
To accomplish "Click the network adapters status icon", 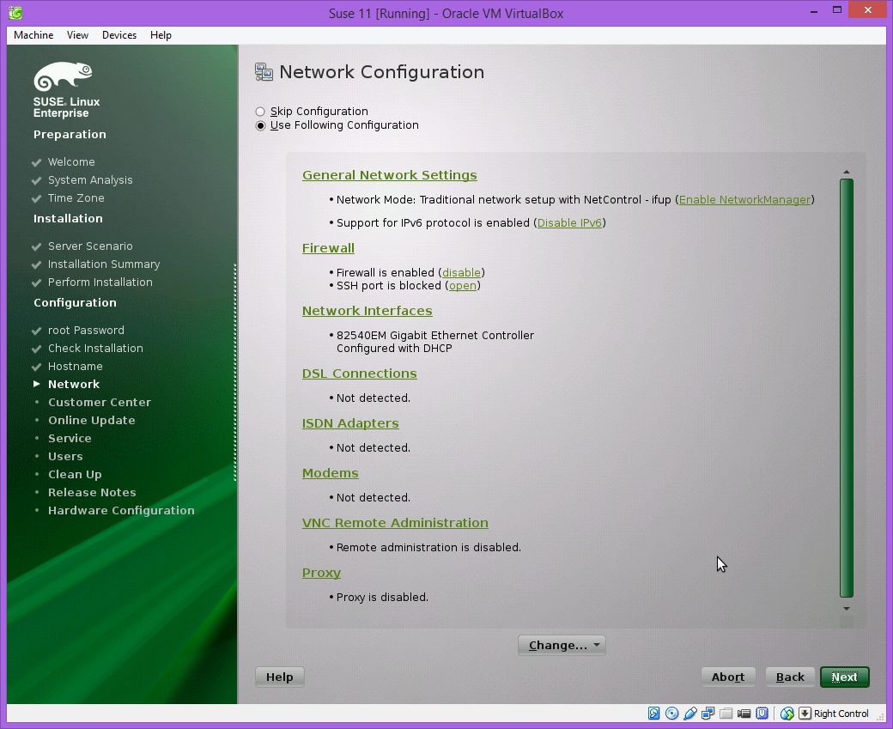I will point(708,713).
